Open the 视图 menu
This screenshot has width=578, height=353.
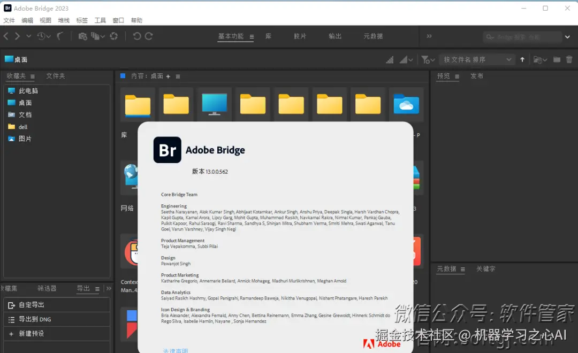click(45, 20)
